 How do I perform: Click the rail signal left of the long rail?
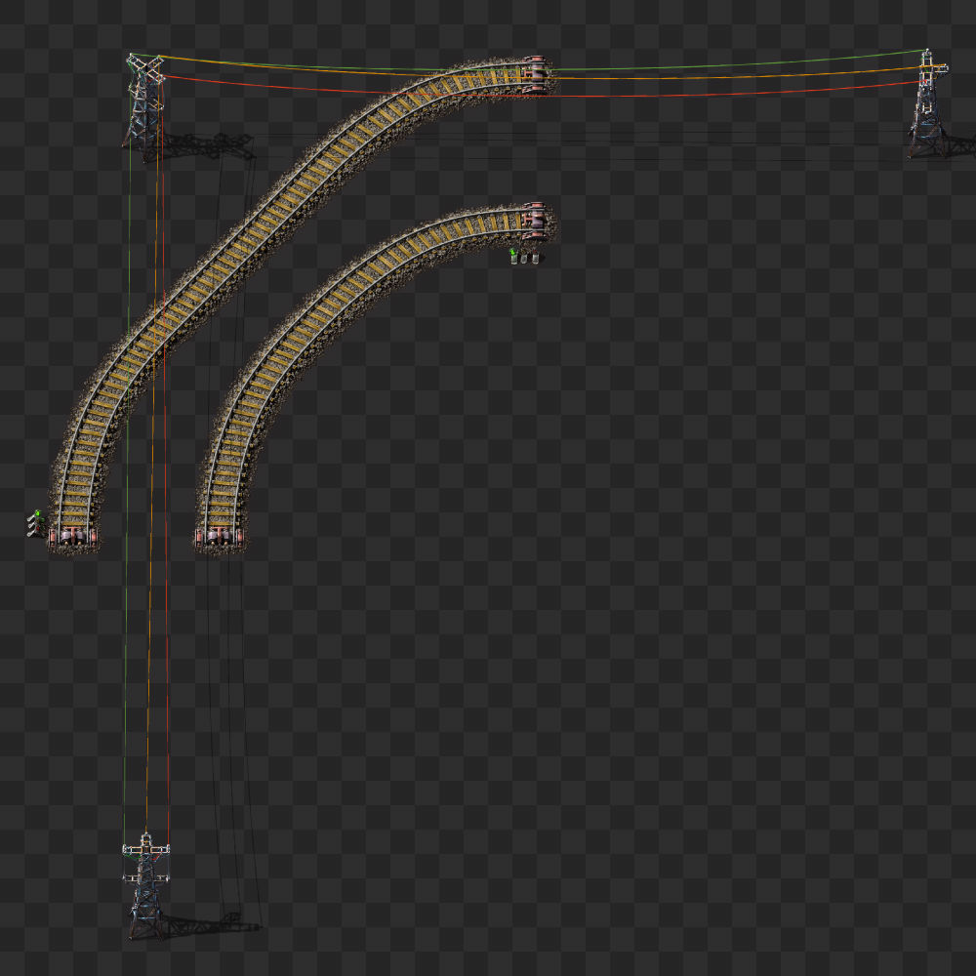click(36, 523)
